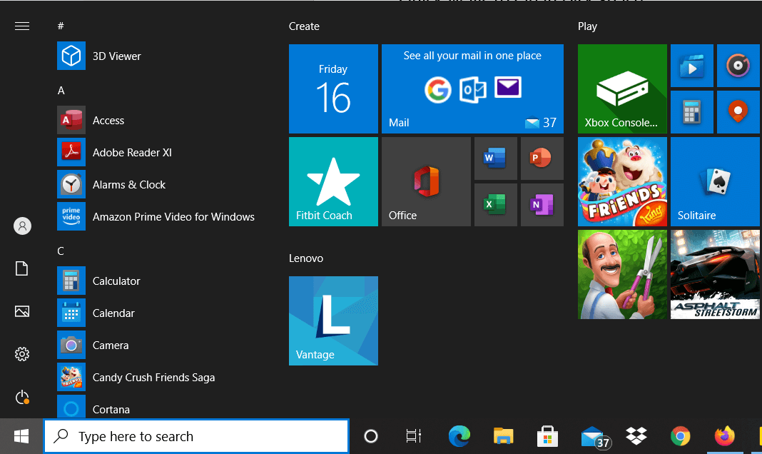Click the 'Candy Crush Friends Saga' app name

pos(153,378)
